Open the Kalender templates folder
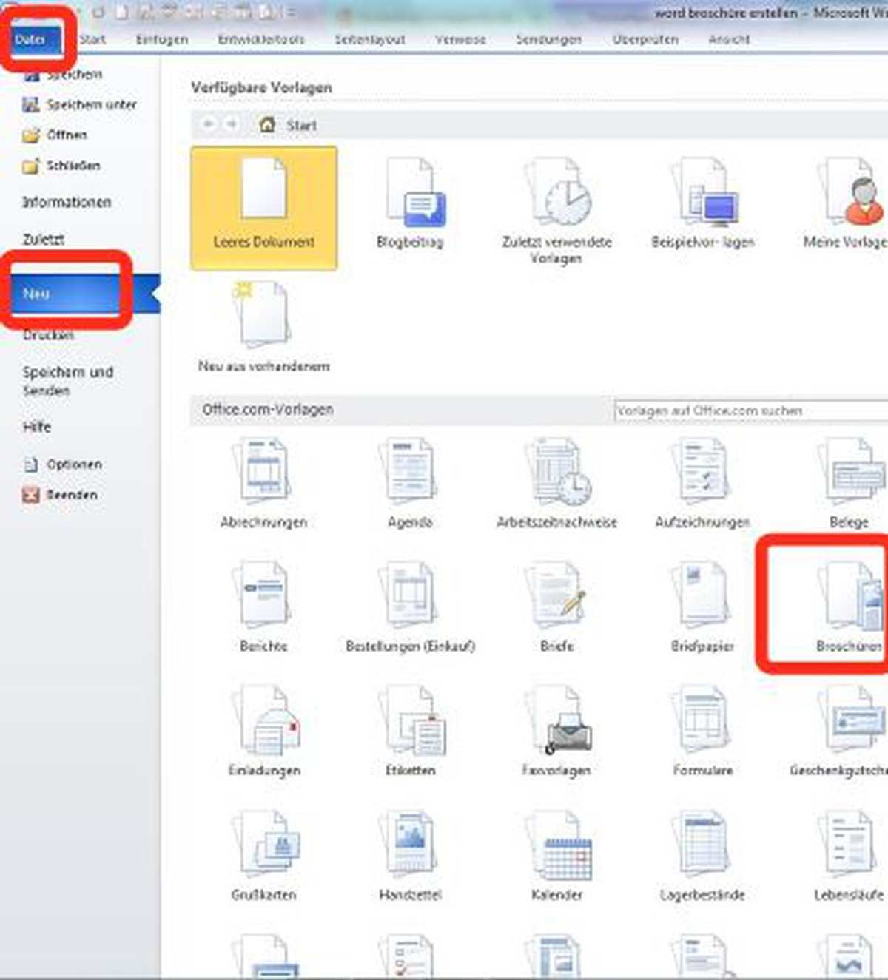This screenshot has height=980, width=888. point(556,847)
